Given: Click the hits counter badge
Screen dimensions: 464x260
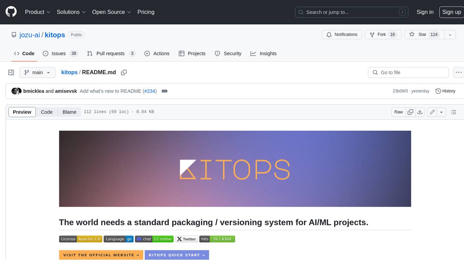Looking at the screenshot, I should (x=217, y=239).
